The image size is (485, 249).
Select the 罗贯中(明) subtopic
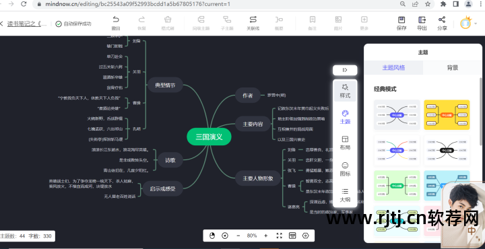[277, 96]
